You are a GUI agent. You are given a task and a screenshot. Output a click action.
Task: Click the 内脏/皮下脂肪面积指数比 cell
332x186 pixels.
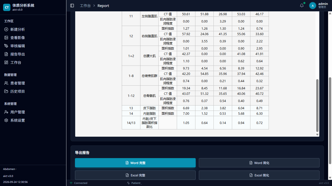[x=149, y=123]
